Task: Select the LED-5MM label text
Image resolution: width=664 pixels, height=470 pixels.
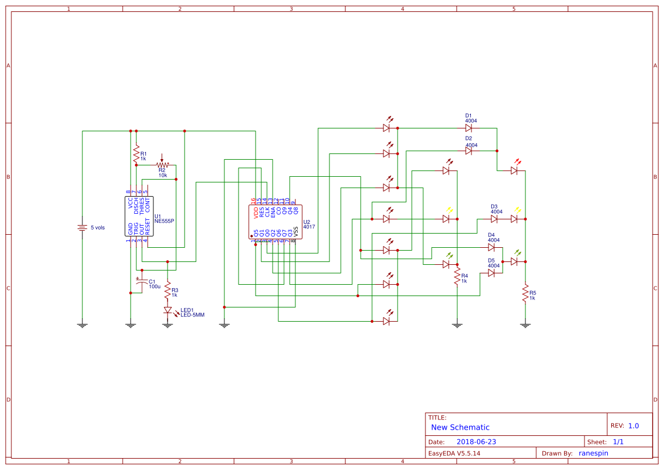Action: point(193,315)
